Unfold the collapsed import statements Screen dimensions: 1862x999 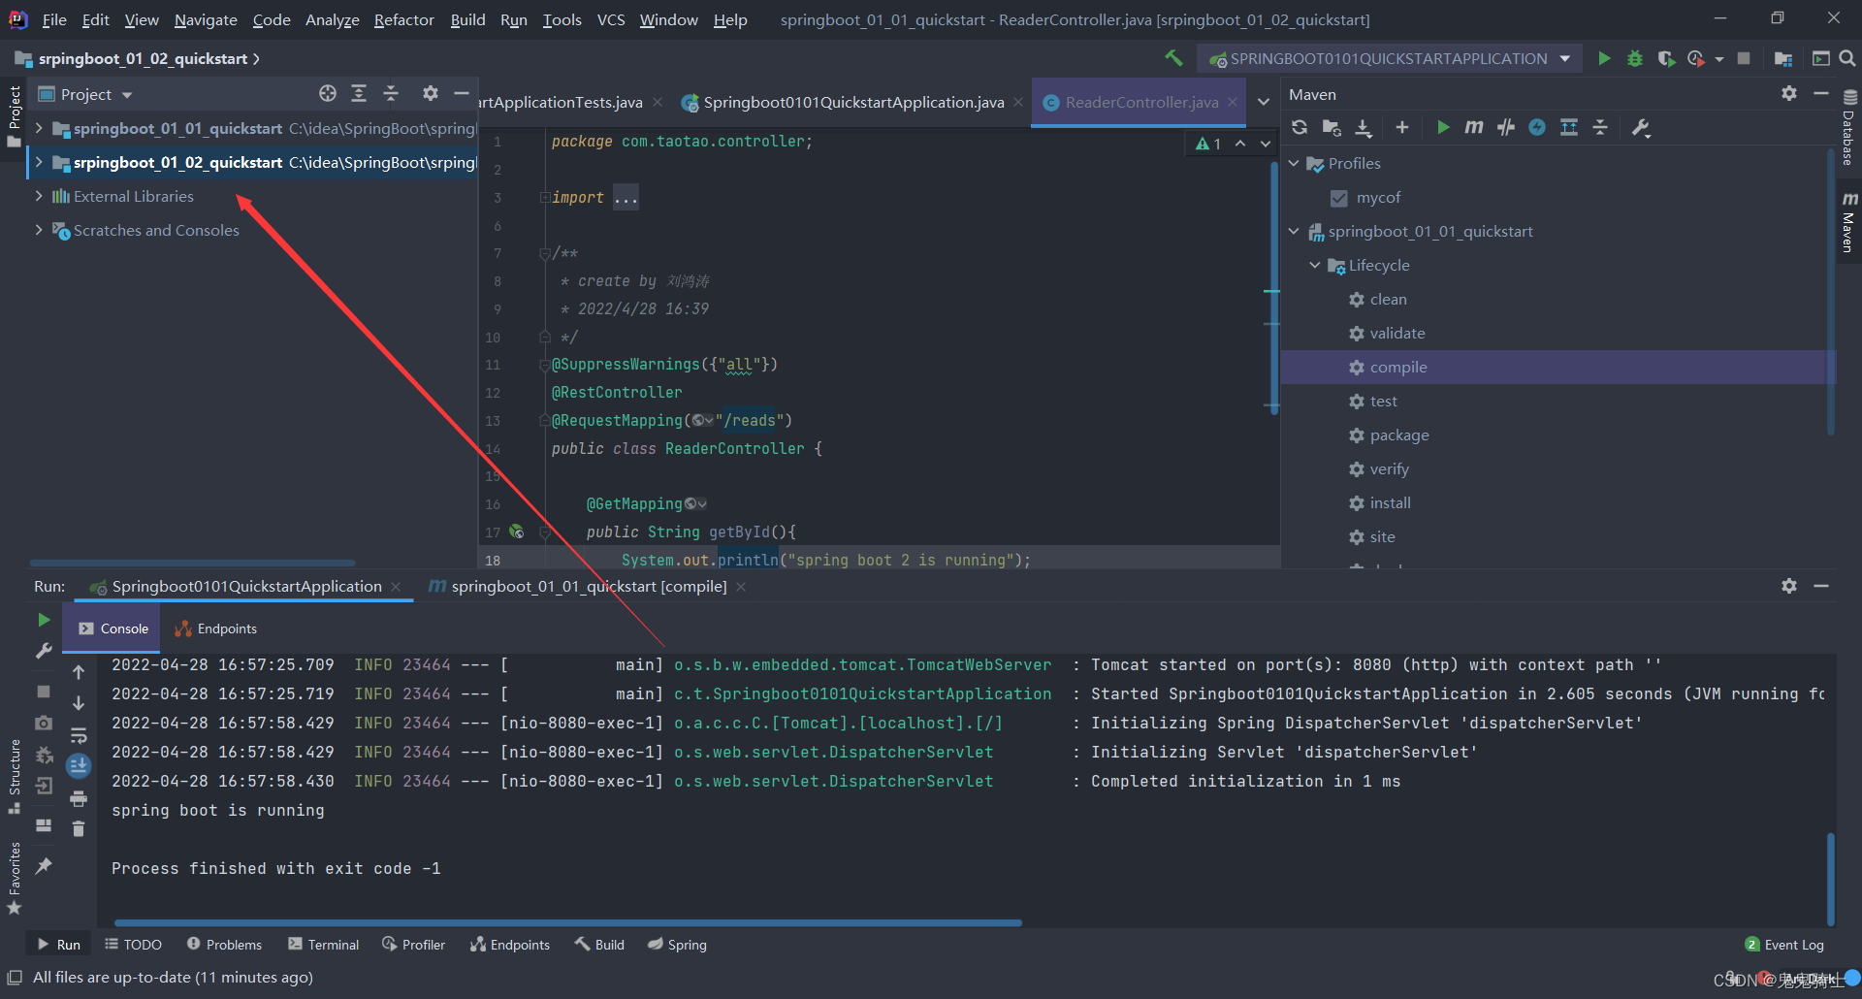pos(626,198)
